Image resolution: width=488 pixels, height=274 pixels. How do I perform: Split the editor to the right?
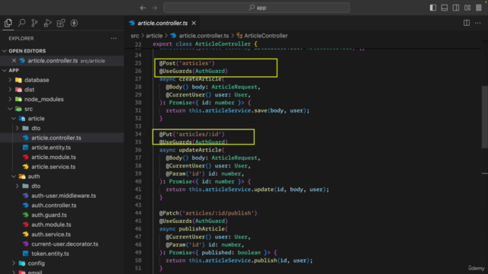pos(467,23)
